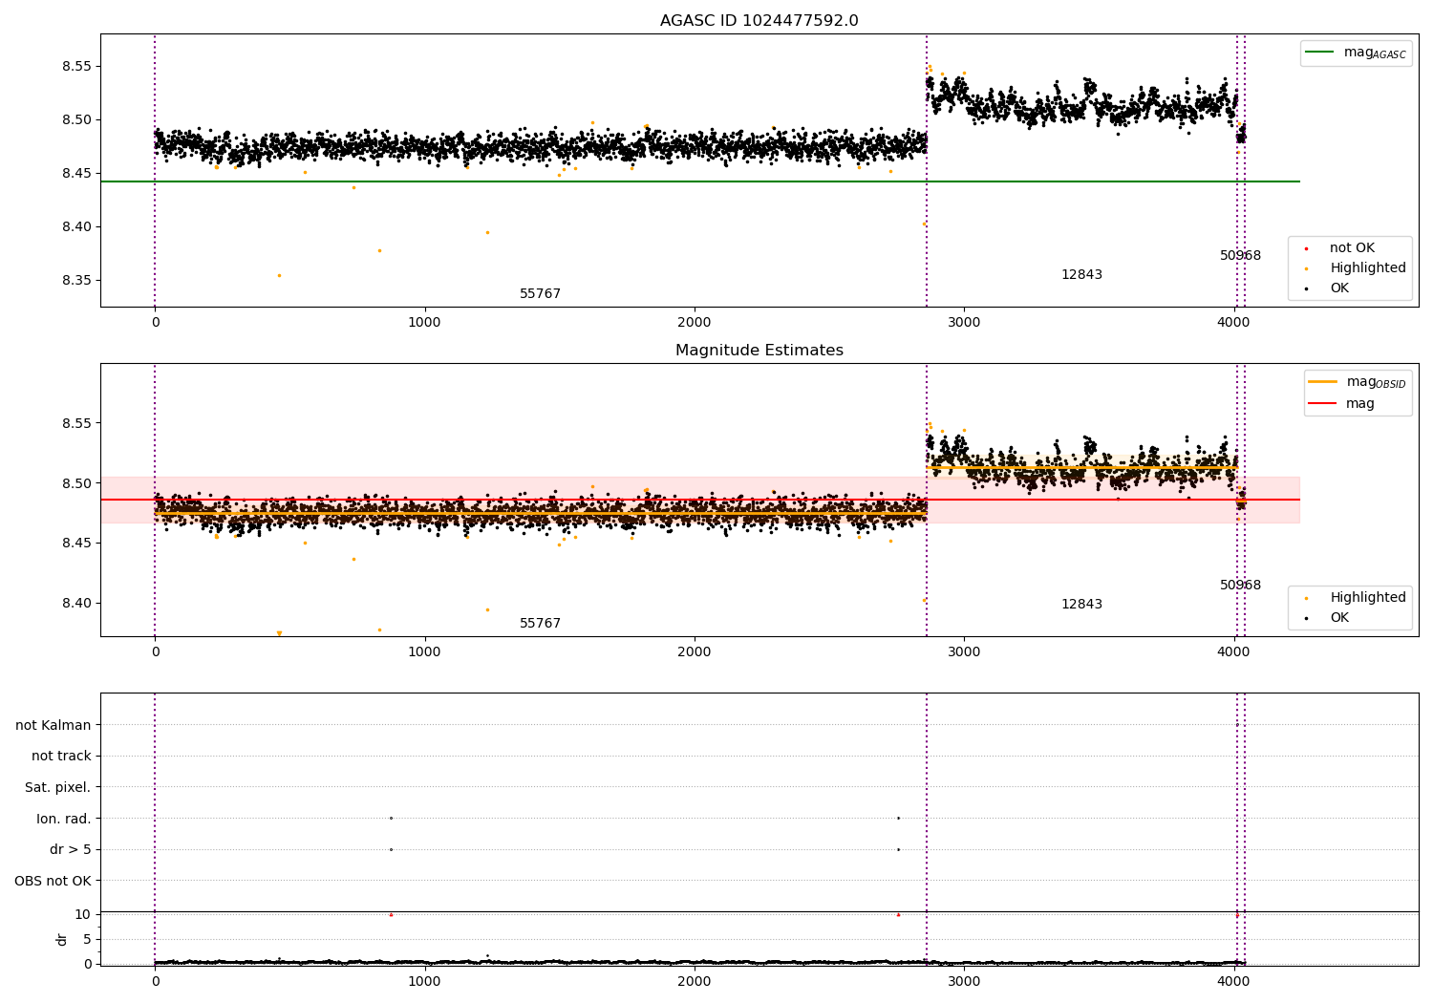Viewport: 1433px width, 1003px height.
Task: Click x-tick '1000' below the dr plot
Action: 424,981
